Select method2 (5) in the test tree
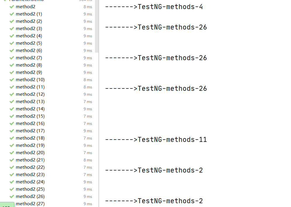Screen dimensions: 291x207 [29, 43]
